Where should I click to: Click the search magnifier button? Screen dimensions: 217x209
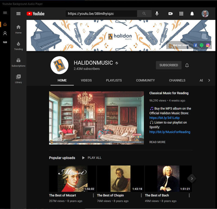(x=144, y=14)
